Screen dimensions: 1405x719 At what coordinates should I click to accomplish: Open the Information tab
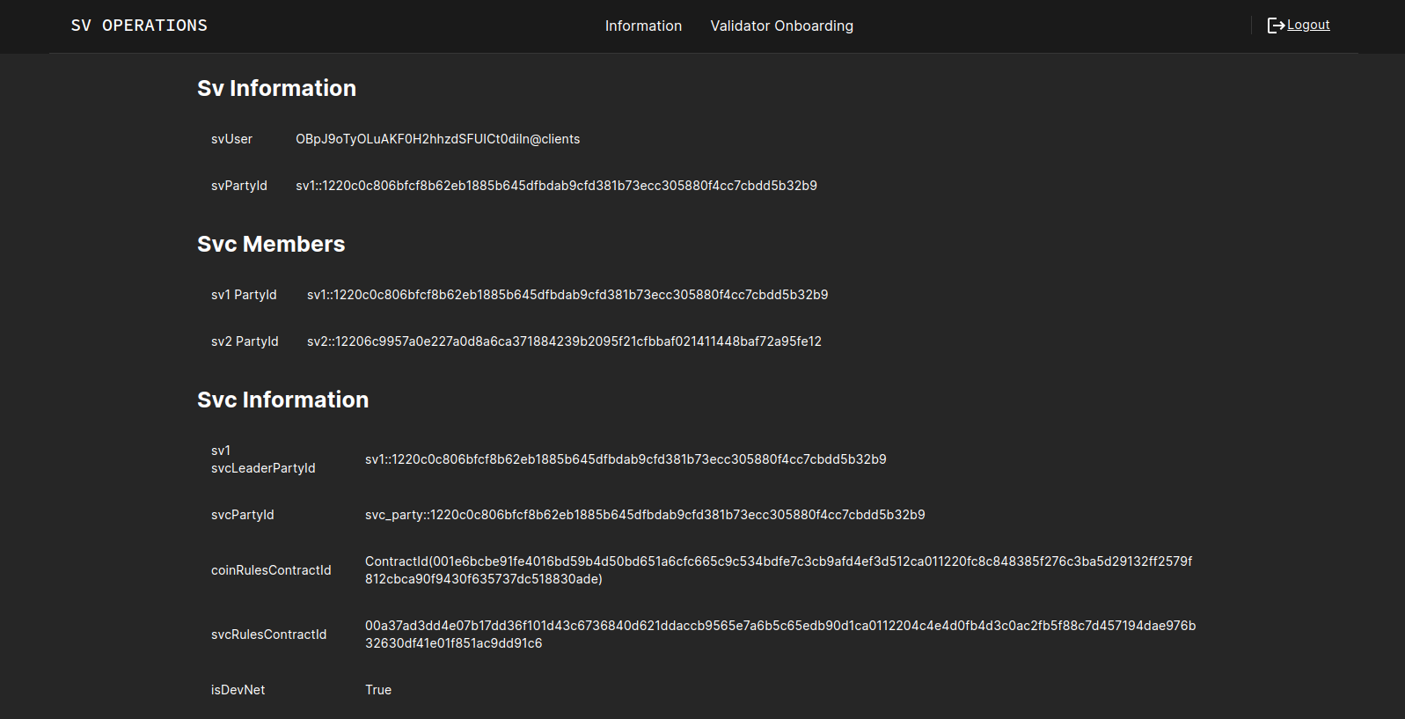point(643,26)
